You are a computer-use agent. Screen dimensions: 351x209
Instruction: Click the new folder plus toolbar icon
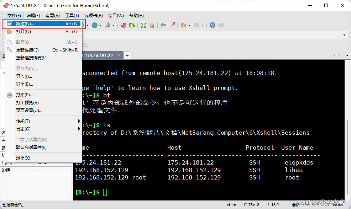(x=184, y=25)
